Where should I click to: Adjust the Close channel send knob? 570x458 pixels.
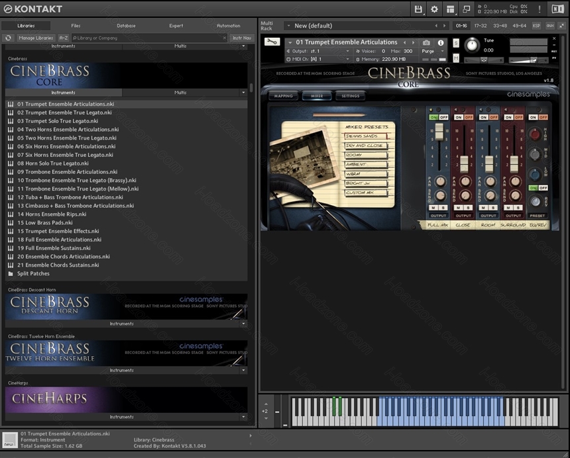point(465,196)
